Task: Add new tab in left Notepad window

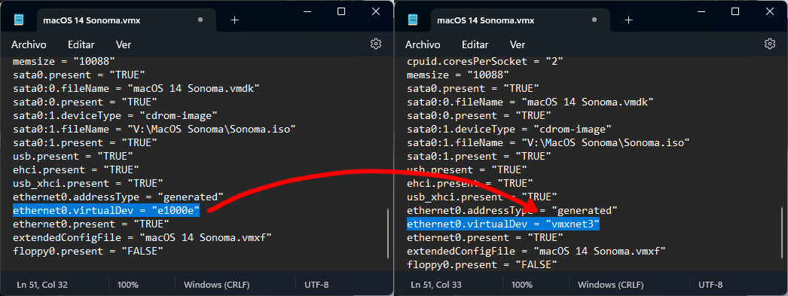Action: tap(234, 20)
